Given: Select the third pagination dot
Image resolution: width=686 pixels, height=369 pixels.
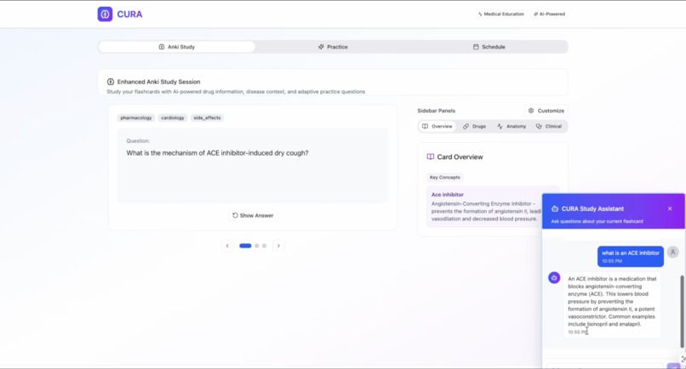Looking at the screenshot, I should pyautogui.click(x=264, y=246).
